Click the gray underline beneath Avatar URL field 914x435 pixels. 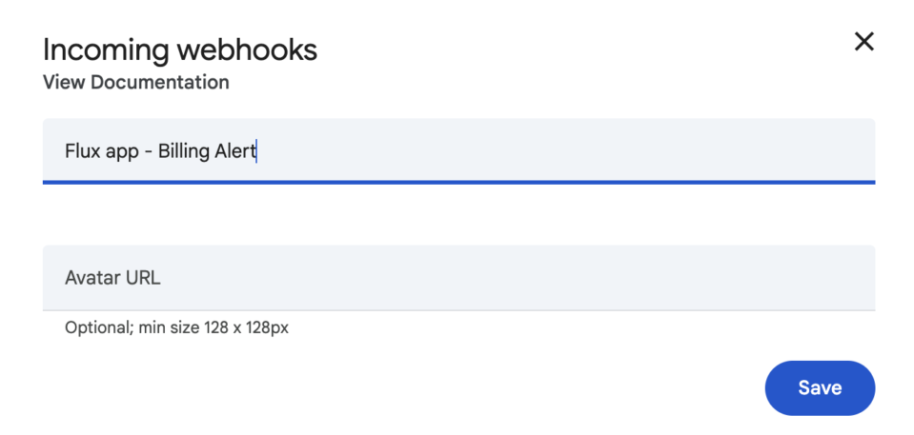(458, 310)
